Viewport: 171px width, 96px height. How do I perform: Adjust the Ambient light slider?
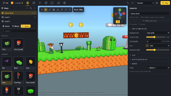(x=158, y=50)
